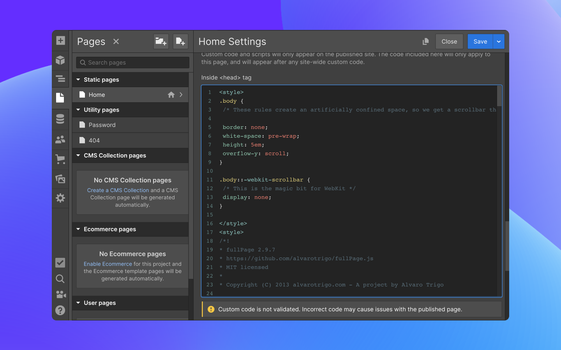561x350 pixels.
Task: Collapse the Static pages section
Action: (78, 79)
